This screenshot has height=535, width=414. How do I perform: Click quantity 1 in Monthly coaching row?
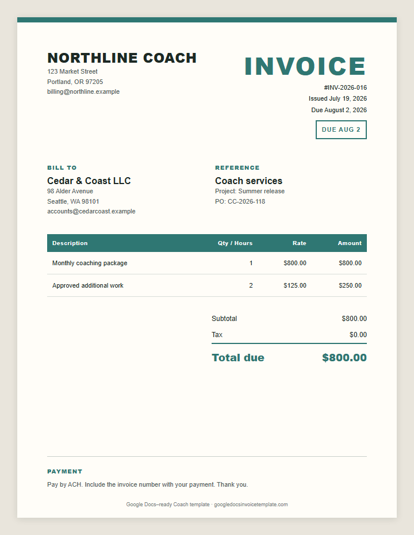[251, 263]
